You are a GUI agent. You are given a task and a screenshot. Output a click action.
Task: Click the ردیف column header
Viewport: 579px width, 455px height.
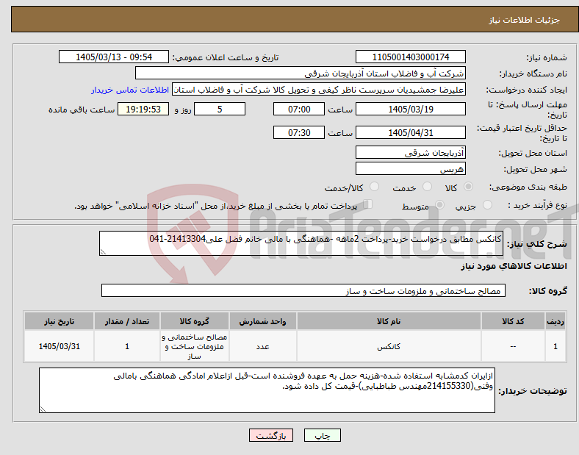pyautogui.click(x=555, y=321)
